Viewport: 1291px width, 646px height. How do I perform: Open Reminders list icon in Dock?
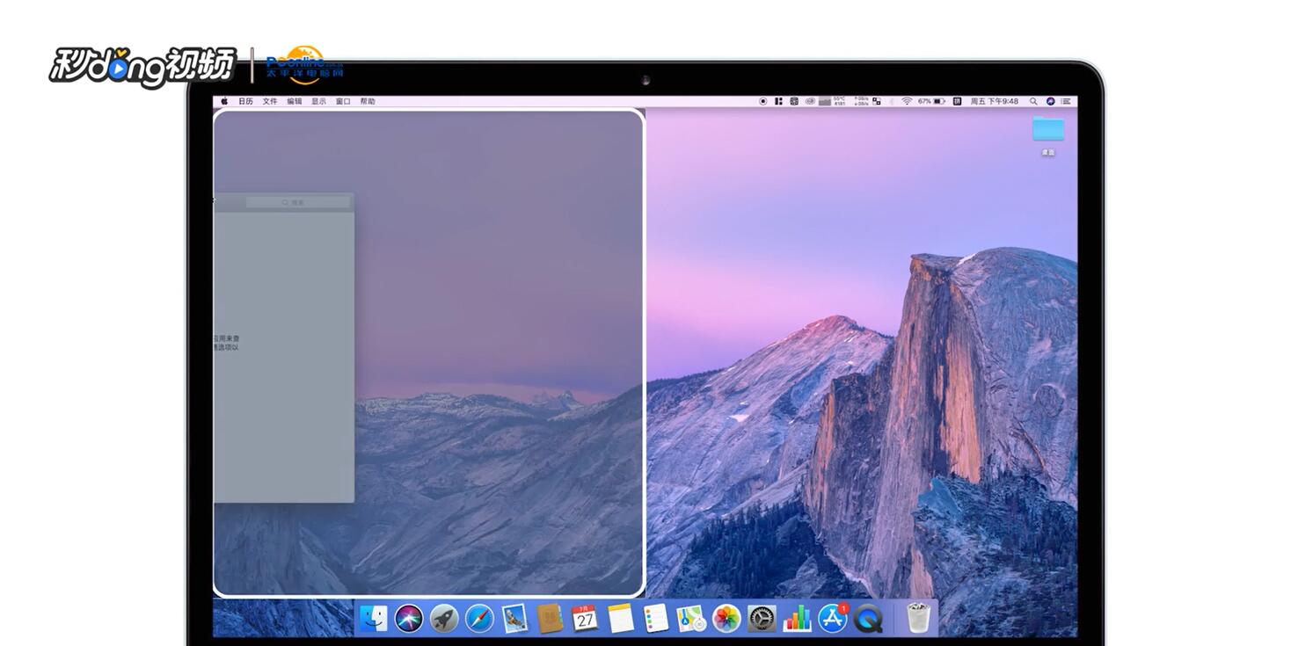[656, 618]
